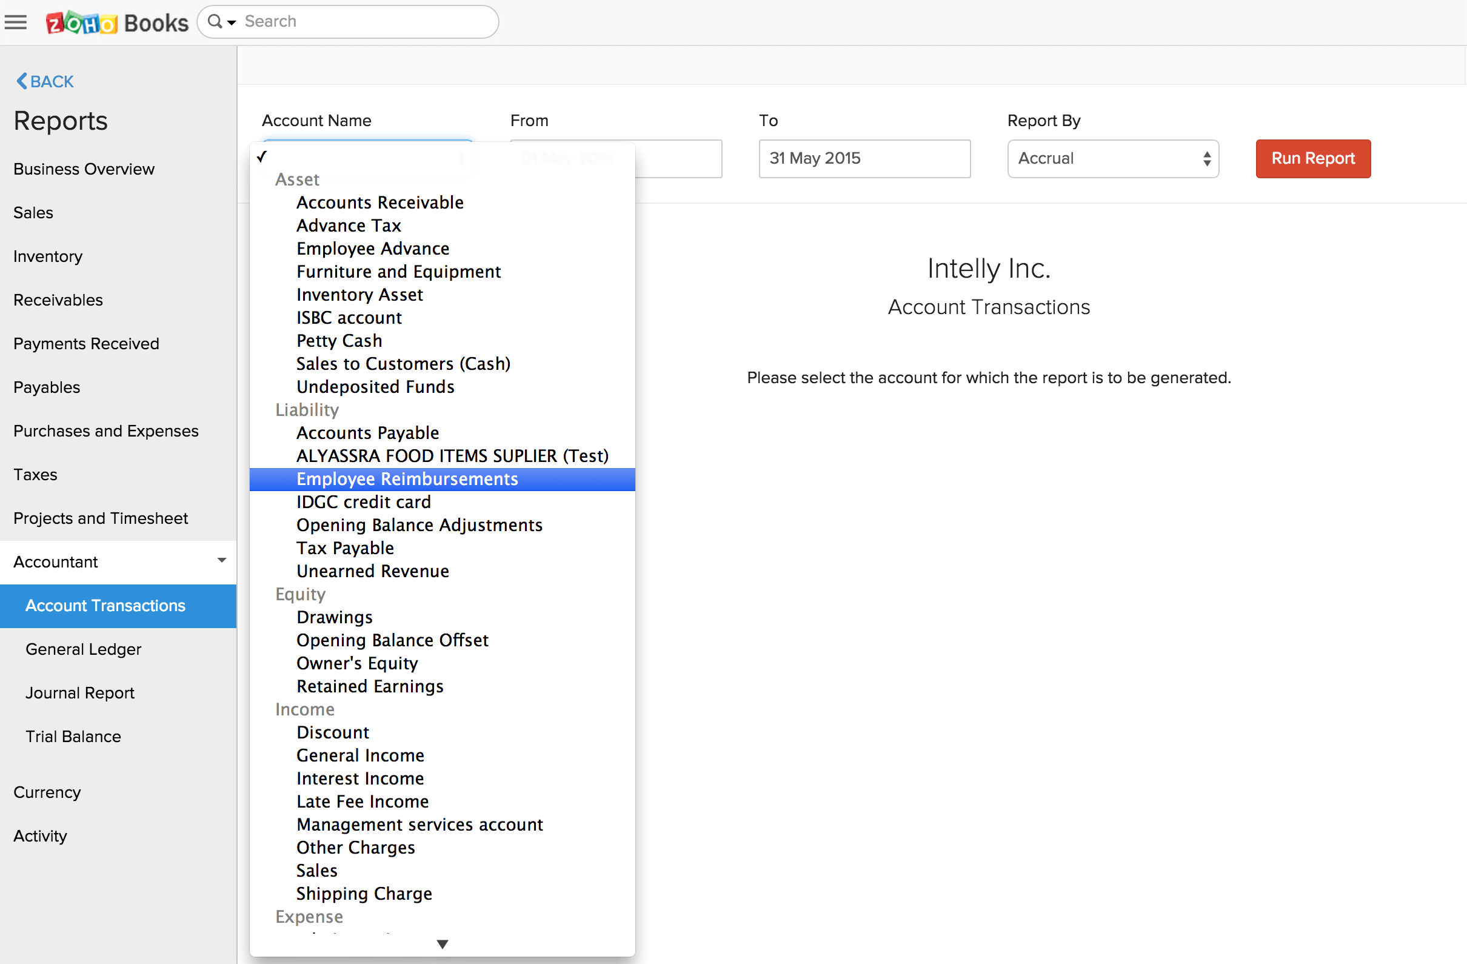
Task: Pick Accounts Receivable account
Action: point(379,203)
